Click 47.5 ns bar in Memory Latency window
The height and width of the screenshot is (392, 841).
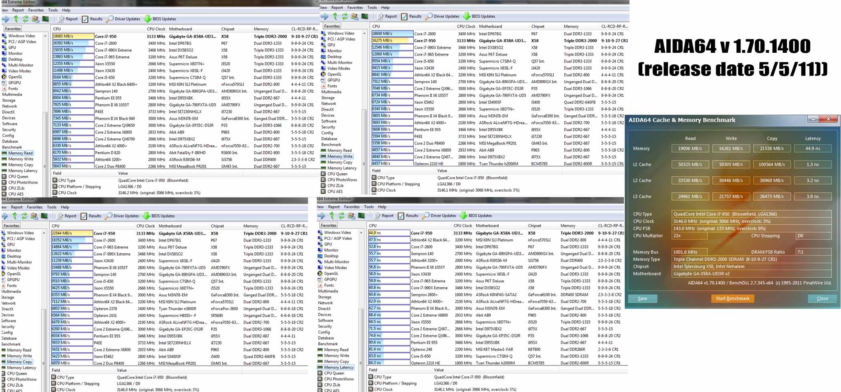coord(389,240)
